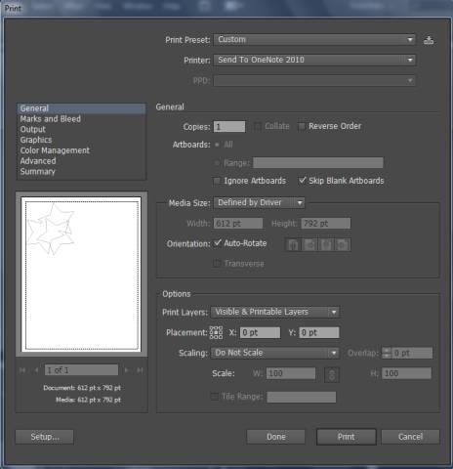Open the Color Management section
The height and width of the screenshot is (469, 453).
click(55, 150)
